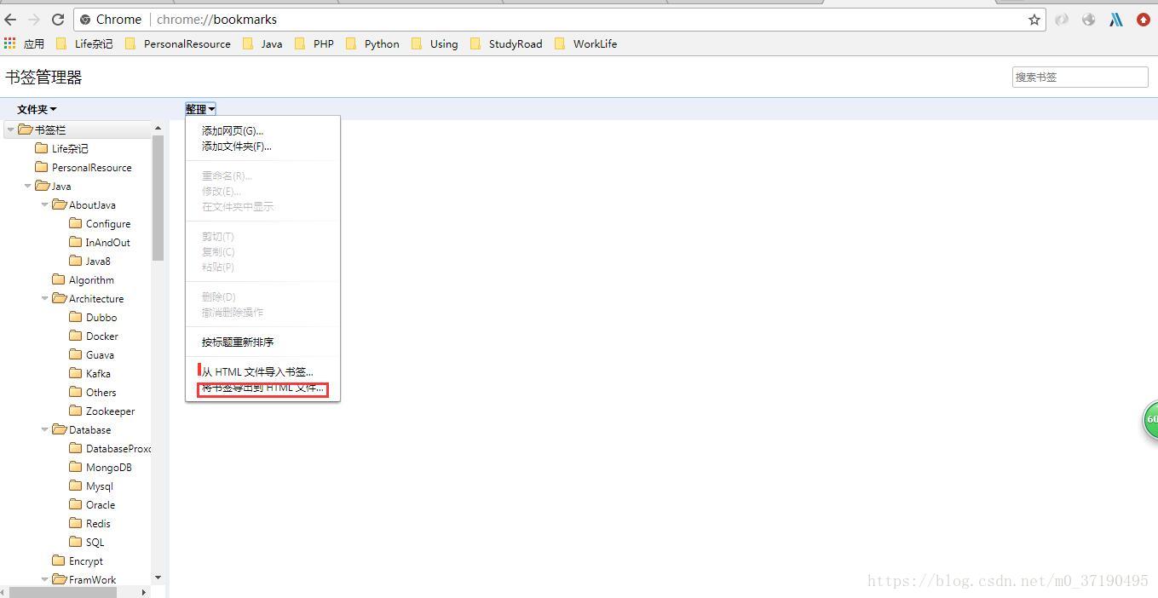Screen dimensions: 1158x598
Task: Select the Kafka folder in tree
Action: [89, 373]
